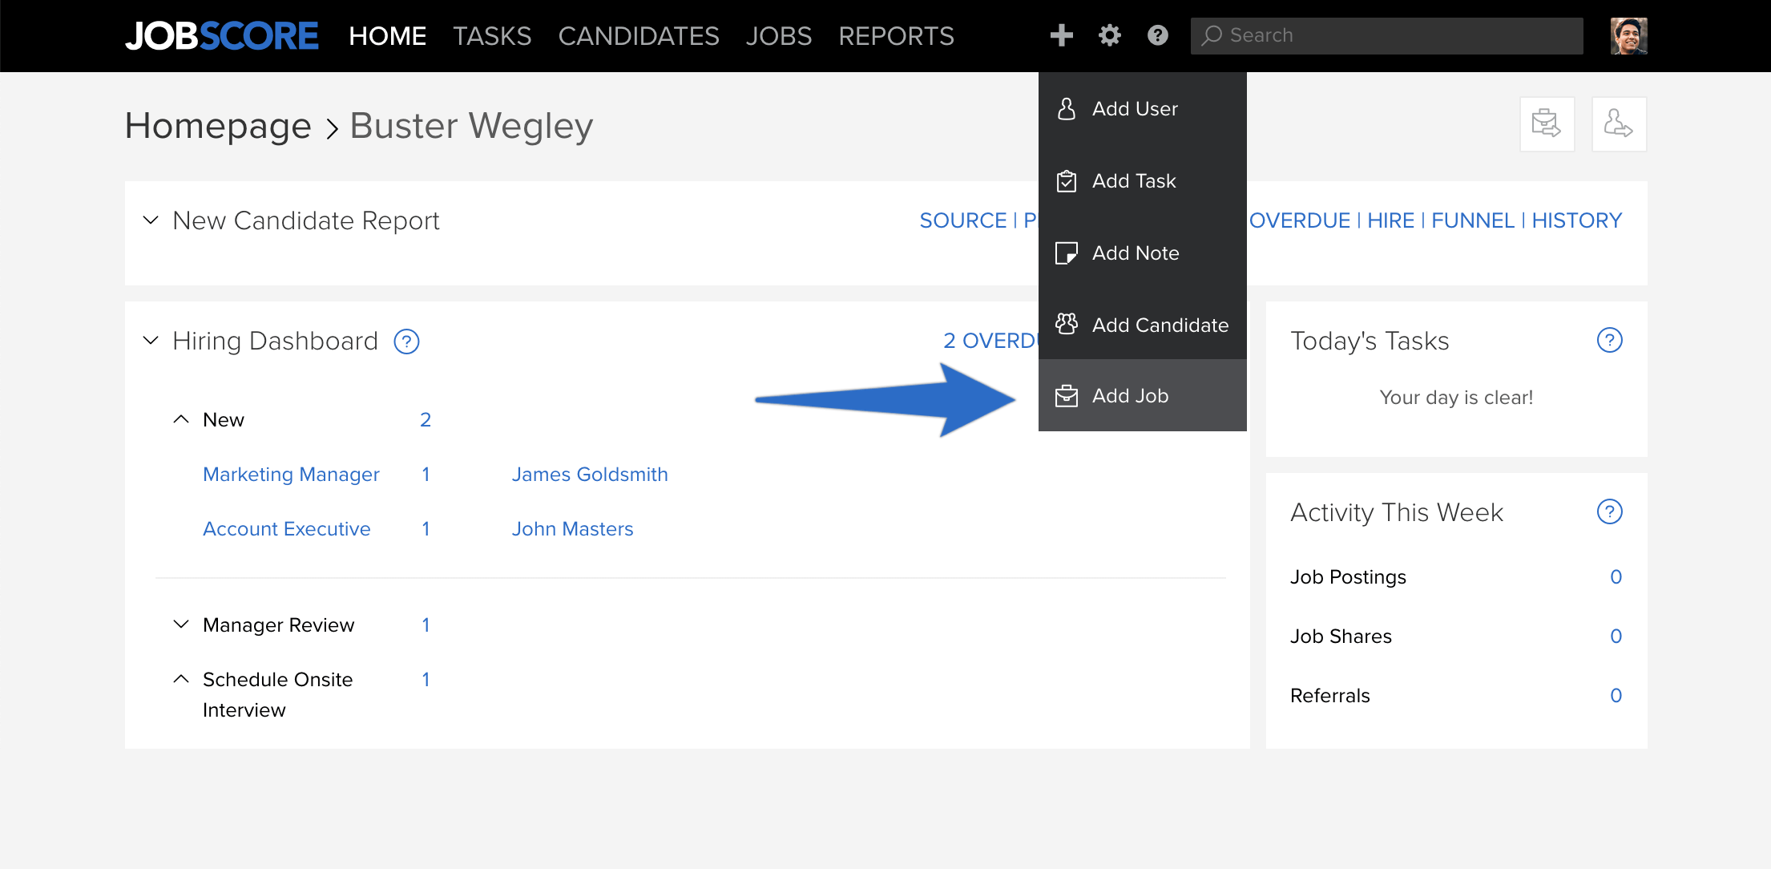1771x869 pixels.
Task: Open the REPORTS tab
Action: click(x=897, y=36)
